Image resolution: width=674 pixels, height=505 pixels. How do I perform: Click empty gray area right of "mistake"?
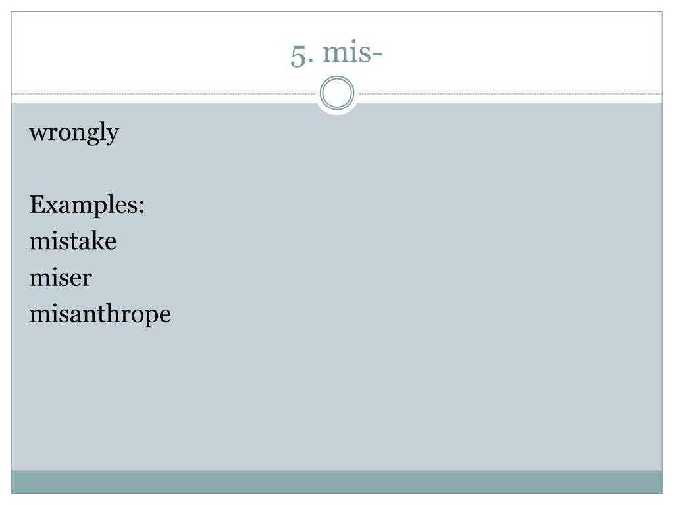click(387, 241)
